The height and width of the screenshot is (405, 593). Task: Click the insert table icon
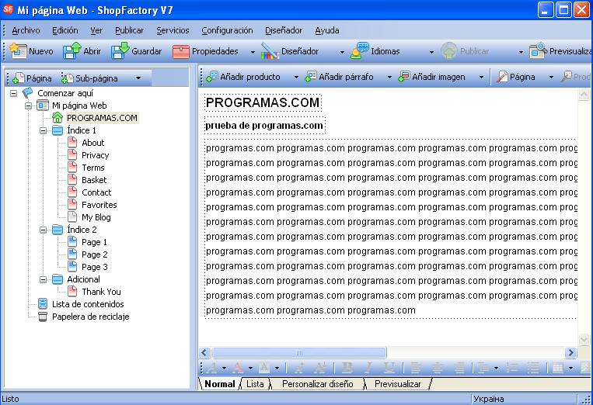558,367
